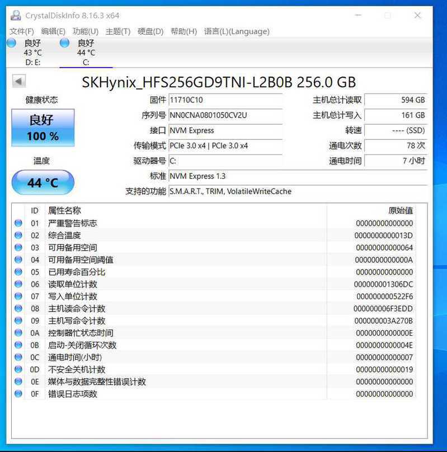Select the 错误日志项数 attribute name
The width and height of the screenshot is (447, 452).
coord(73,394)
